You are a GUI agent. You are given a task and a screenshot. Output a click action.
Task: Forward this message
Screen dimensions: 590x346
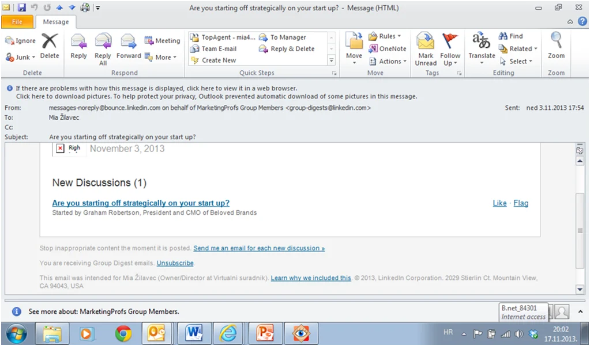129,47
